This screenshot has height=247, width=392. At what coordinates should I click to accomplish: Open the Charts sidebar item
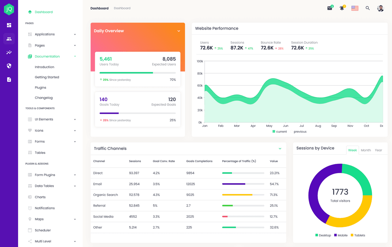40,197
